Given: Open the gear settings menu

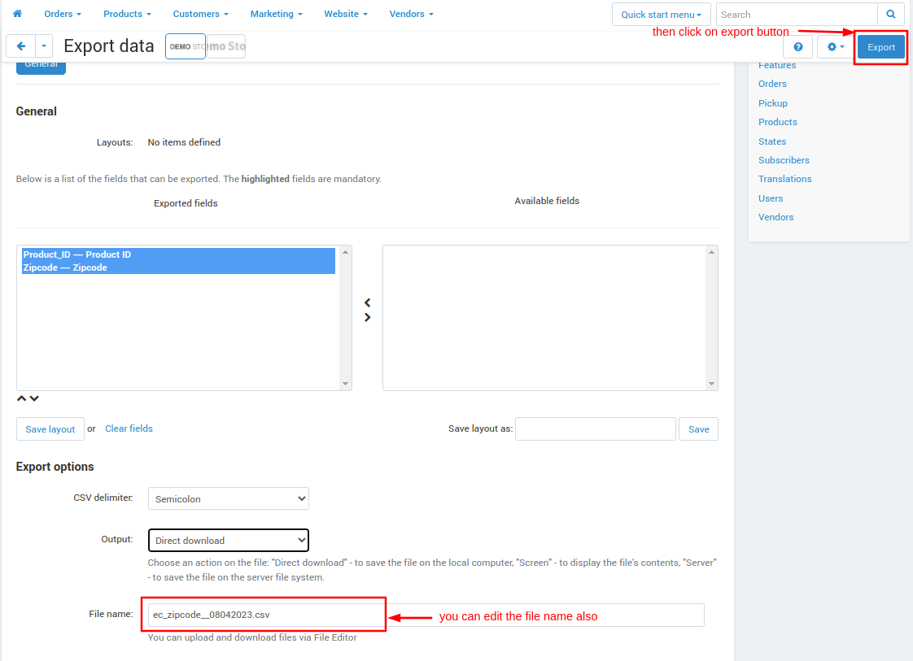Looking at the screenshot, I should coord(836,47).
